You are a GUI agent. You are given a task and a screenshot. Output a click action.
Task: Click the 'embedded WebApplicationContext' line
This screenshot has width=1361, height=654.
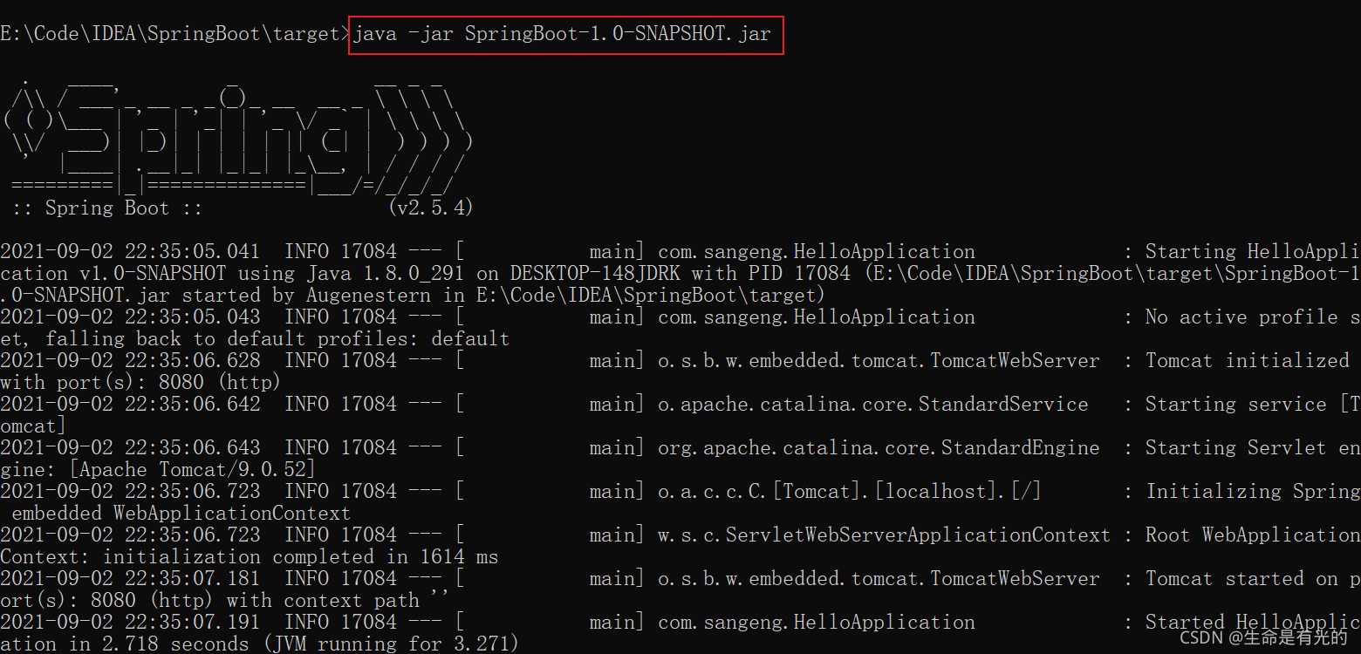tap(181, 514)
